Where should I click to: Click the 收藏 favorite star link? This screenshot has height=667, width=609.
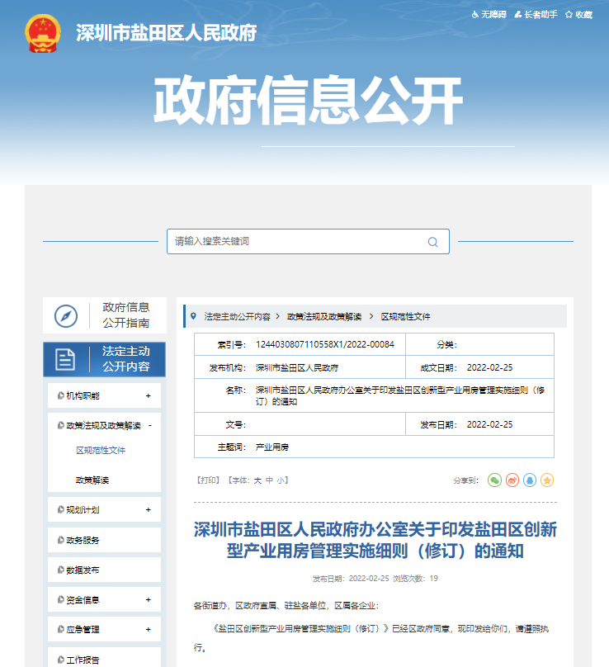click(578, 15)
